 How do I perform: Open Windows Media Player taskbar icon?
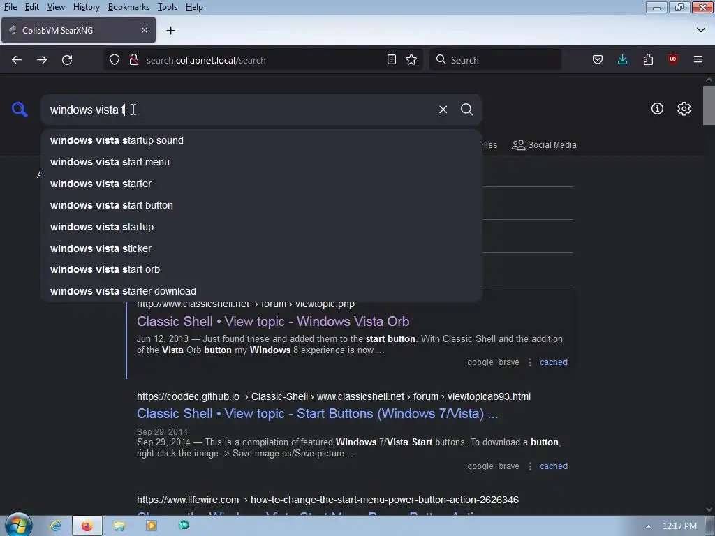[x=151, y=526]
